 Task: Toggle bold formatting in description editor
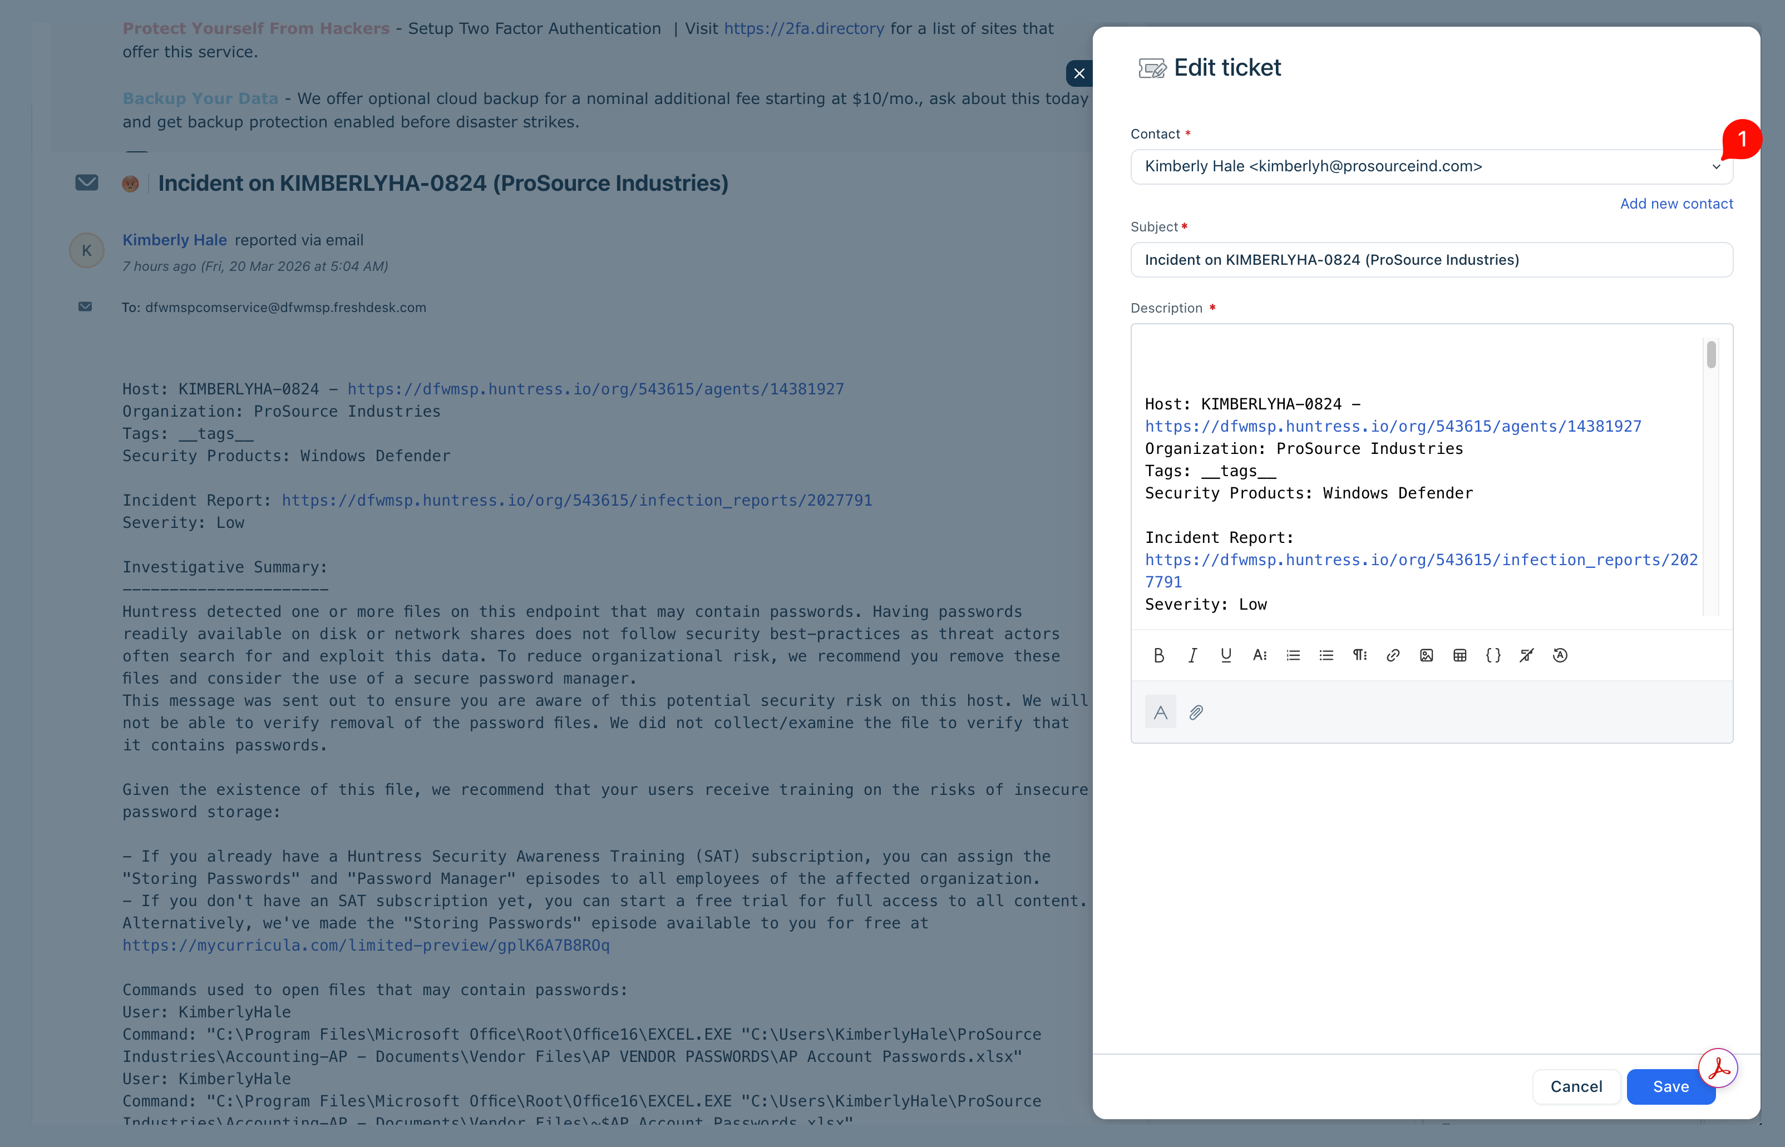(x=1158, y=655)
